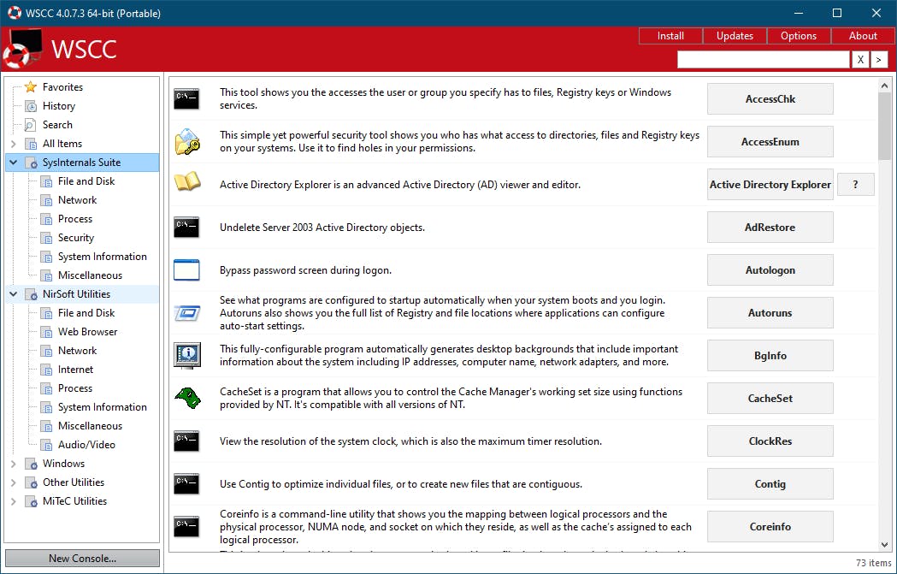The height and width of the screenshot is (574, 897).
Task: Expand the All Items tree node
Action: pos(14,144)
